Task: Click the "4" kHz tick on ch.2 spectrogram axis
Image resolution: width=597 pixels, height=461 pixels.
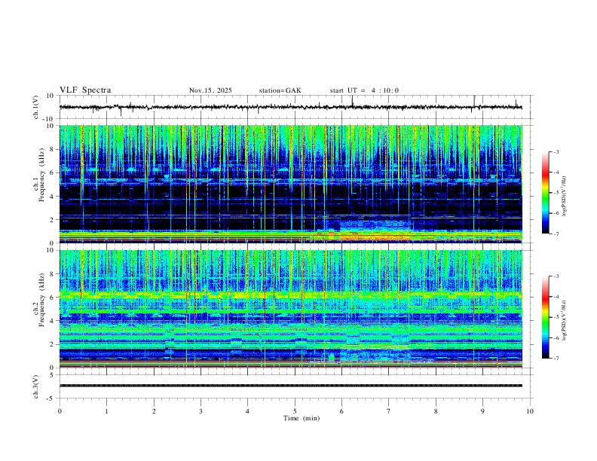Action: (x=52, y=321)
